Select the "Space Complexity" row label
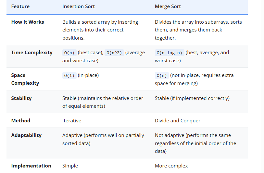The image size is (264, 173). [25, 79]
